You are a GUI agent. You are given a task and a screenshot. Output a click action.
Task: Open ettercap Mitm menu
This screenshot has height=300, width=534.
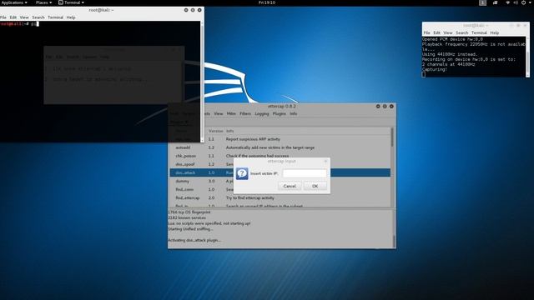pos(231,113)
